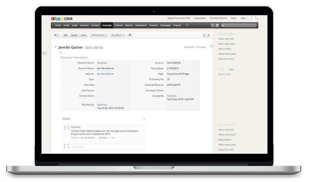Image resolution: width=309 pixels, height=182 pixels.
Task: Open the More Actions dropdown
Action: (99, 35)
